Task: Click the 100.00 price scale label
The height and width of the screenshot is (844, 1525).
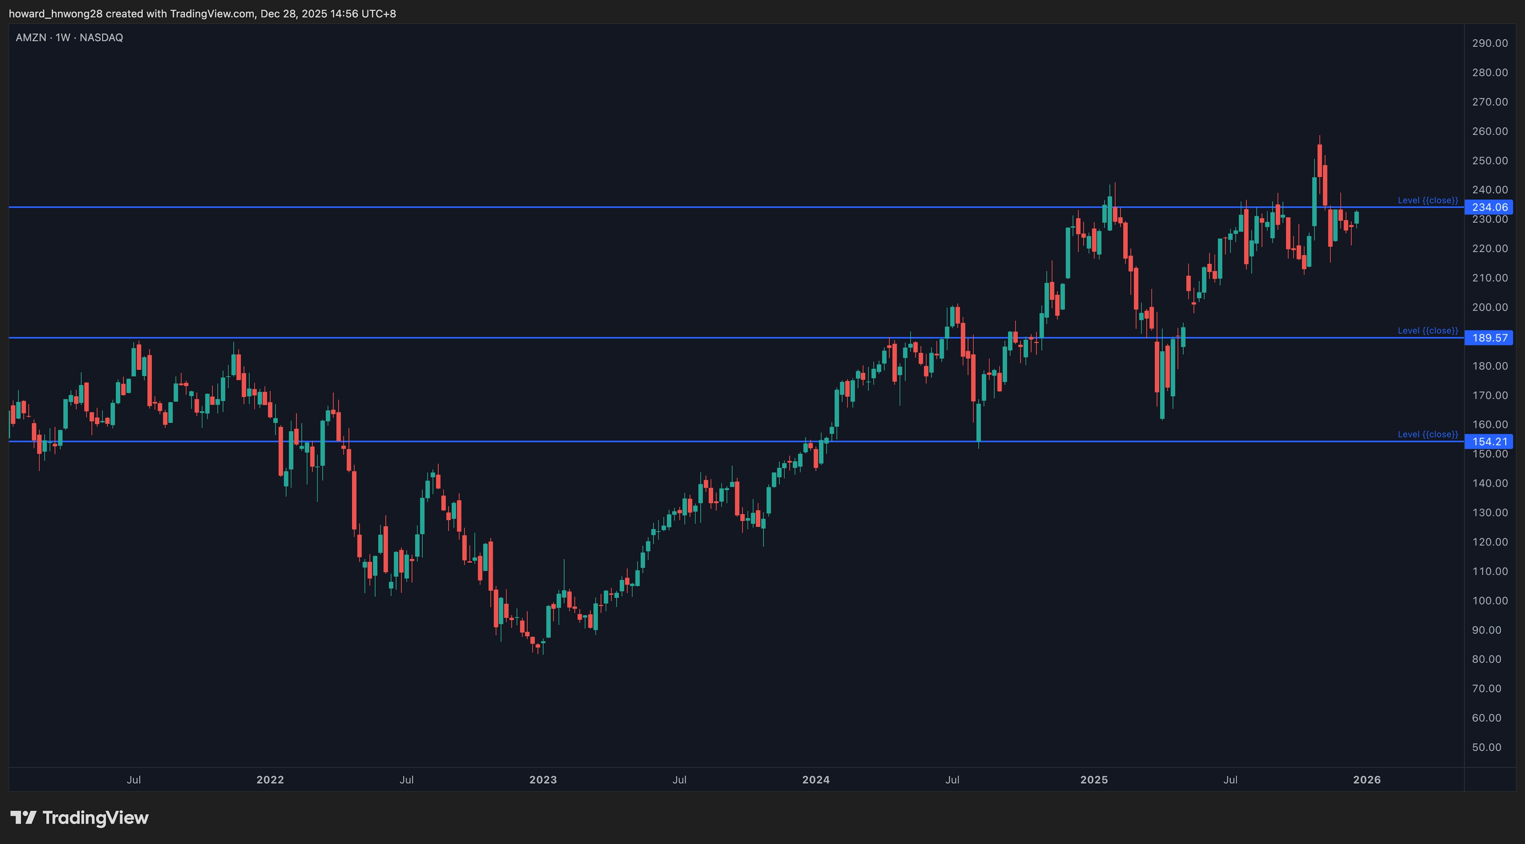Action: (x=1490, y=600)
